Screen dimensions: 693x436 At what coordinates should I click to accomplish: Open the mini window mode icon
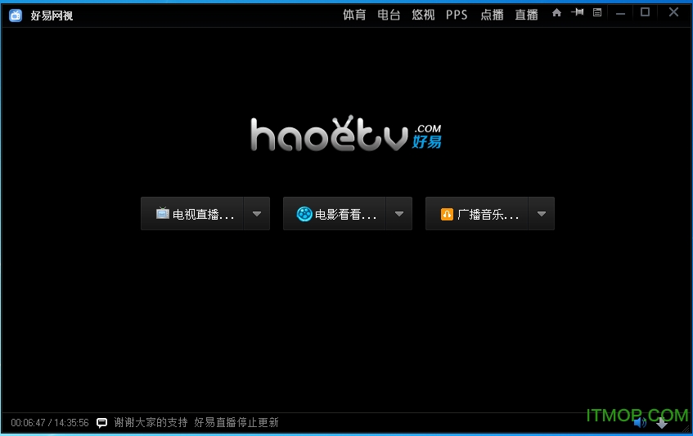pyautogui.click(x=597, y=13)
